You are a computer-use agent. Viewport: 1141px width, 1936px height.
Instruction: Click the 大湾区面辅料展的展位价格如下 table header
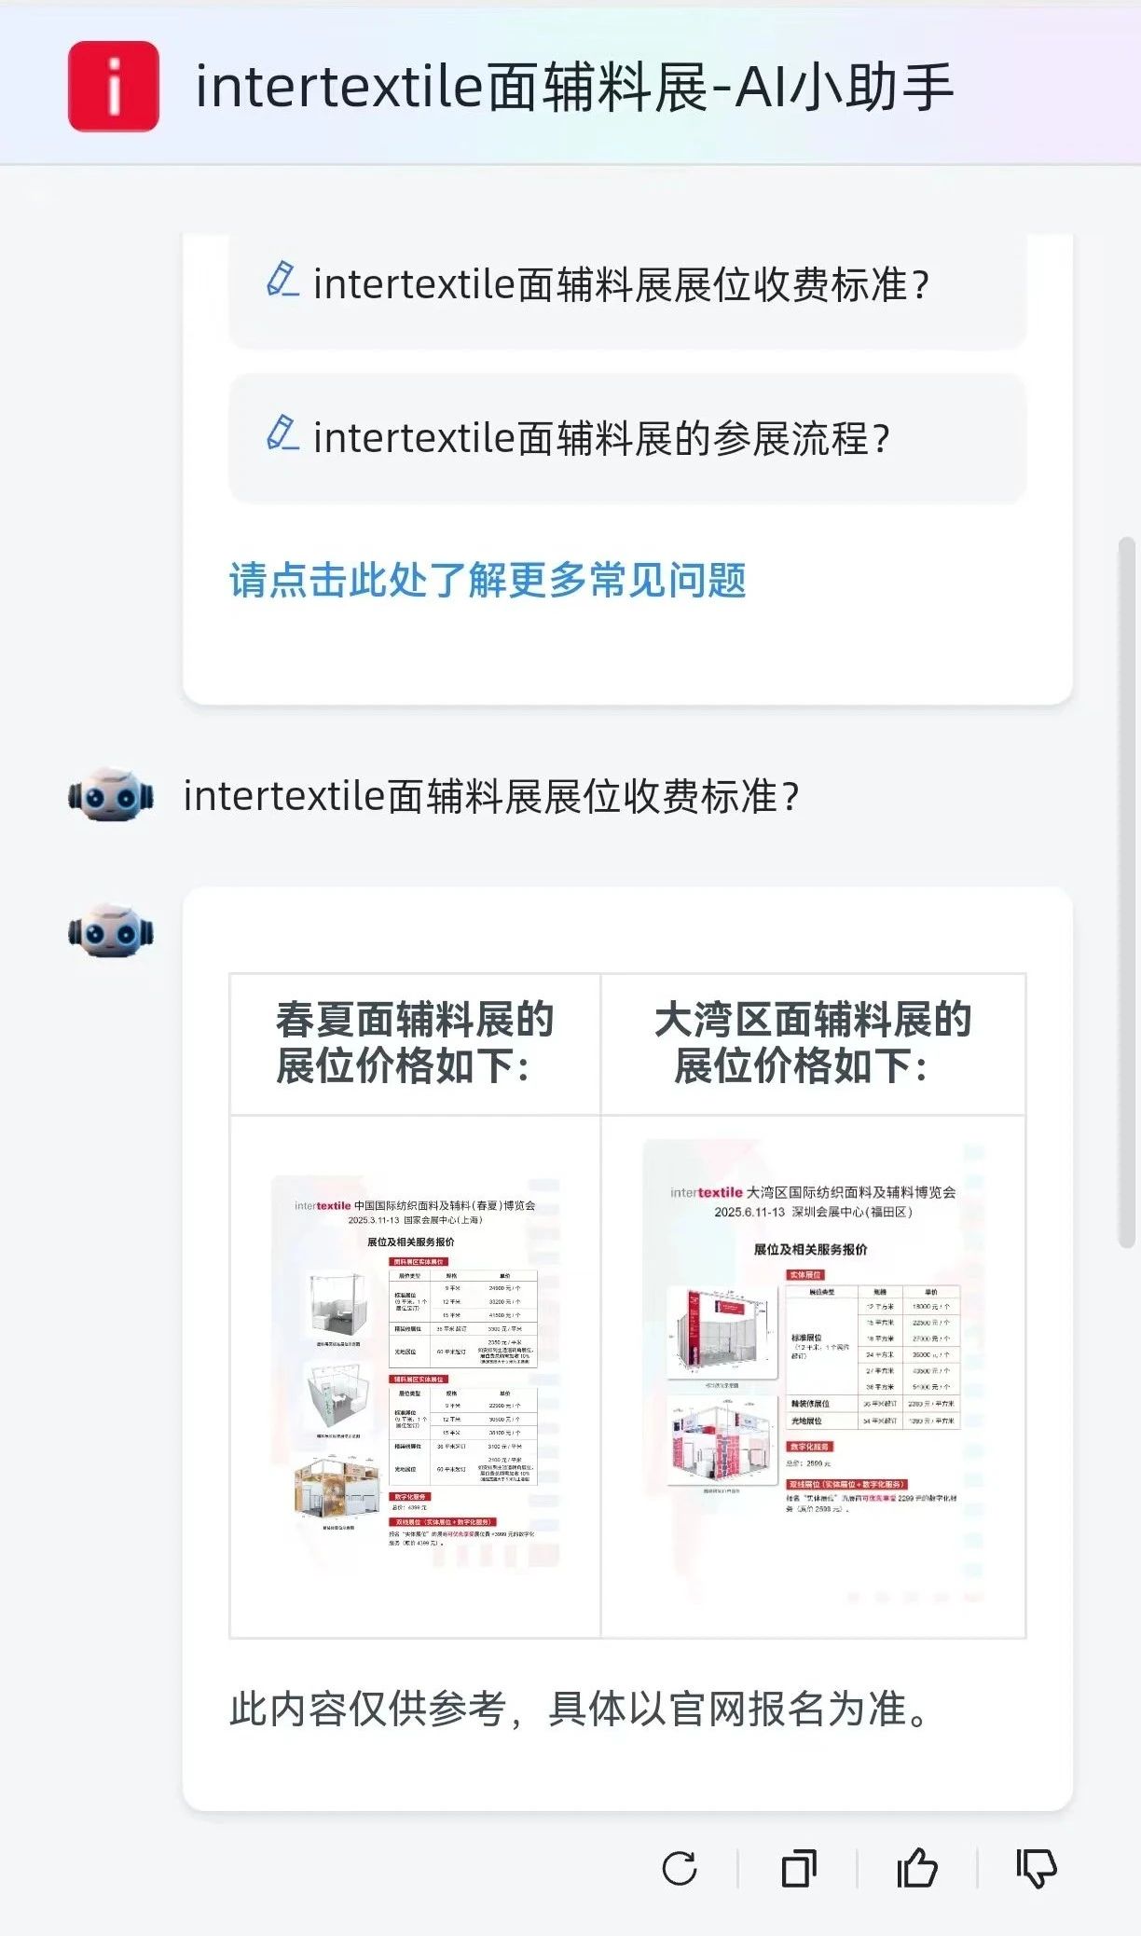click(814, 1043)
